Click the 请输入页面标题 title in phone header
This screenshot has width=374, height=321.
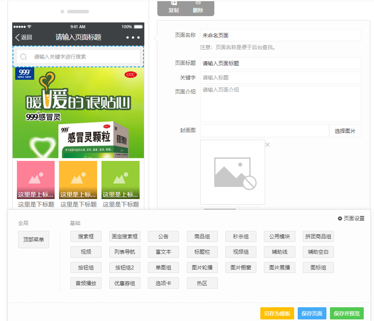click(x=79, y=37)
